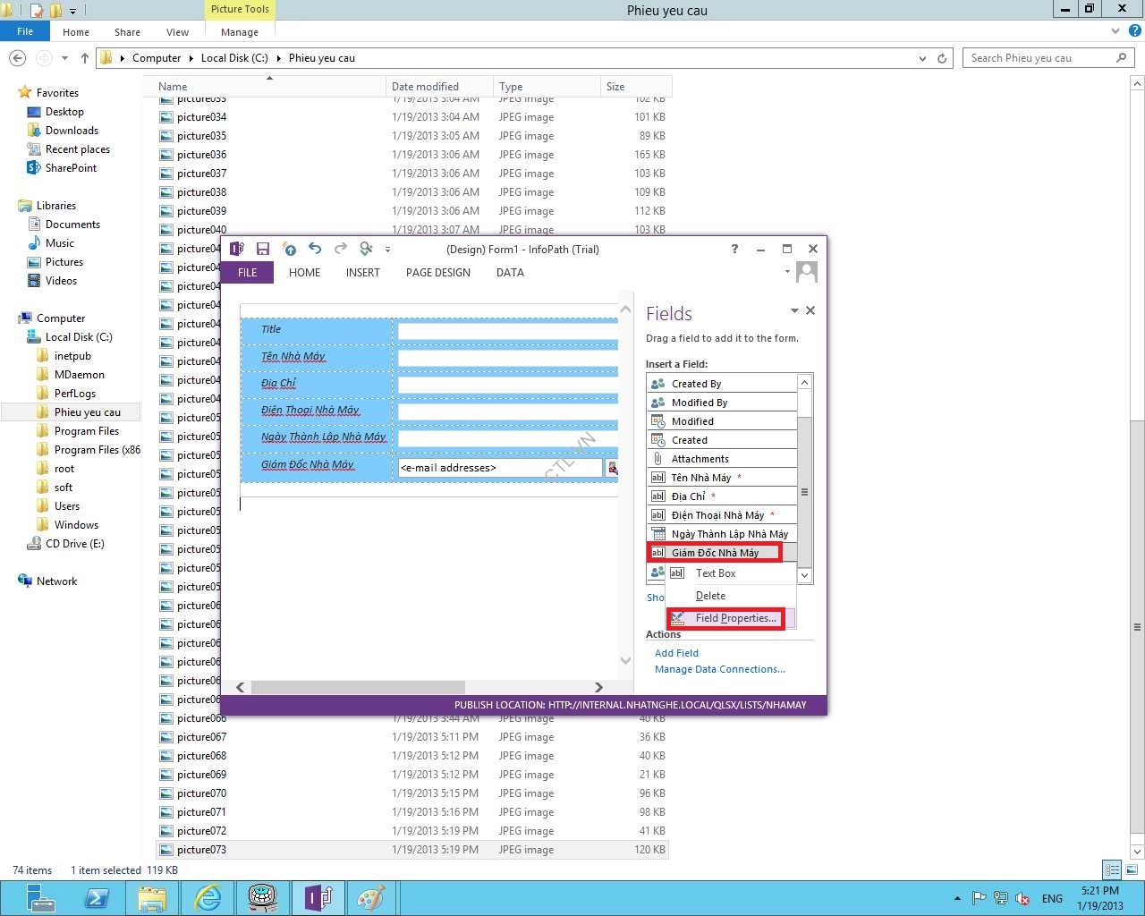Screen dimensions: 1145x916
Task: Click the Save icon in InfoPath toolbar
Action: click(x=263, y=249)
